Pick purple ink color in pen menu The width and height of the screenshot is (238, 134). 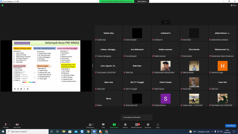tap(35, 82)
